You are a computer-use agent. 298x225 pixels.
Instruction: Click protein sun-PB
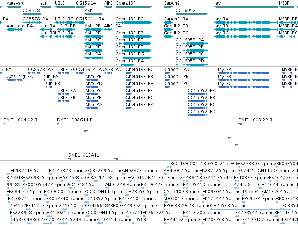click(53, 84)
